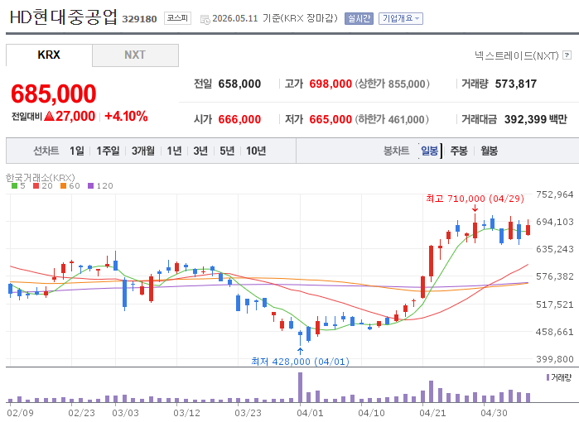Select the 10년 line chart period
Image resolution: width=579 pixels, height=422 pixels.
coord(256,151)
